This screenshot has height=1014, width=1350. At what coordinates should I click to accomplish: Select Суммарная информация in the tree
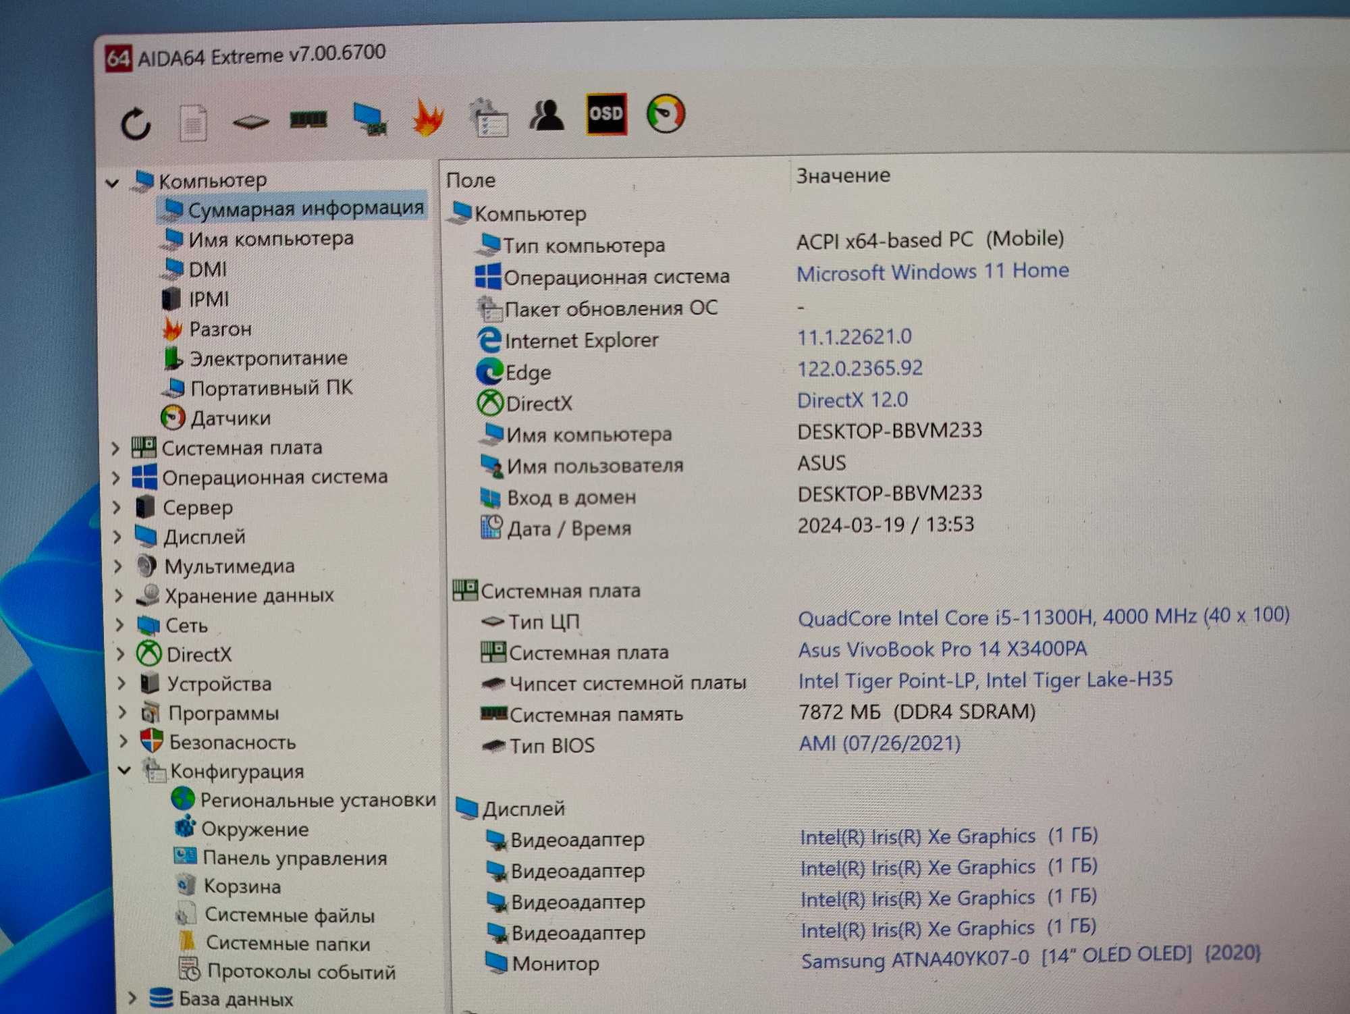coord(306,209)
